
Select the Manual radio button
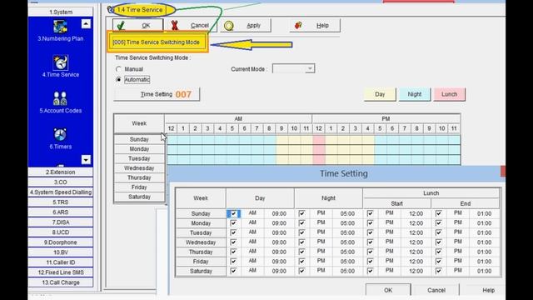(118, 69)
